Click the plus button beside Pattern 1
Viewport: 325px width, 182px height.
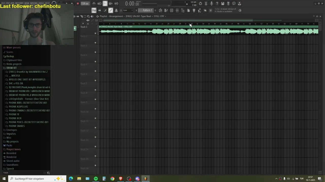coord(155,10)
